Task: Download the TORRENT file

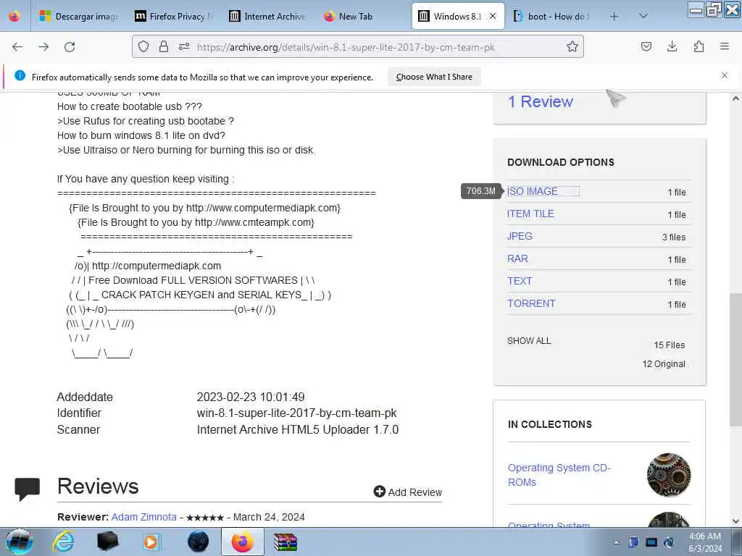Action: pos(531,303)
